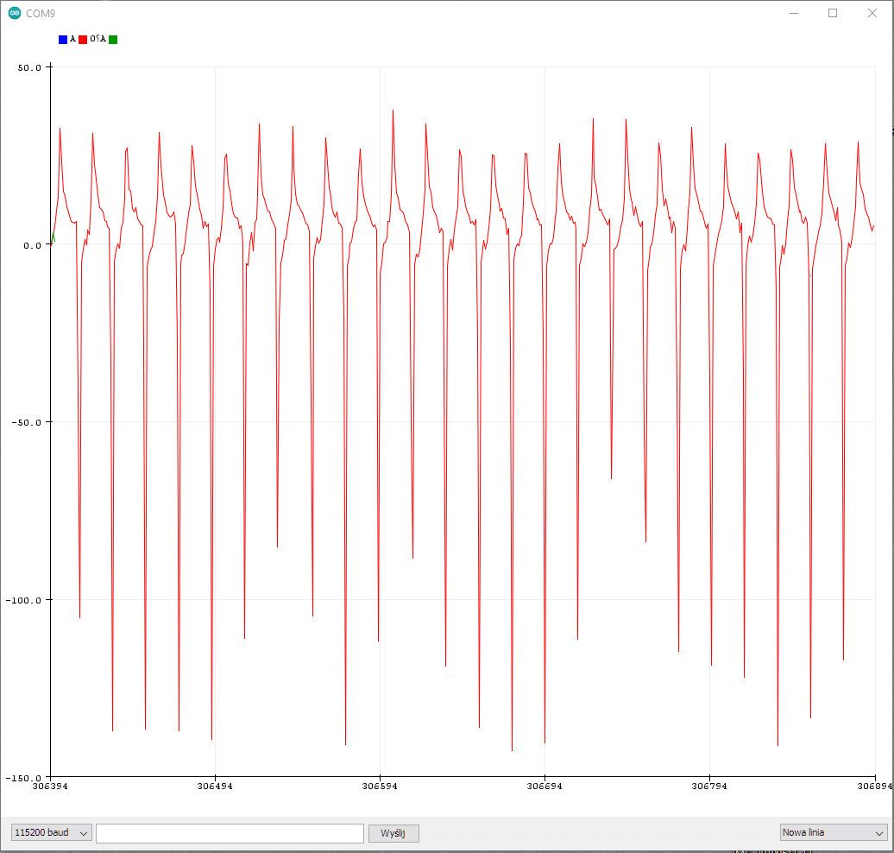Click the 306794 x-axis label
Viewport: 894px width, 853px height.
coord(709,787)
